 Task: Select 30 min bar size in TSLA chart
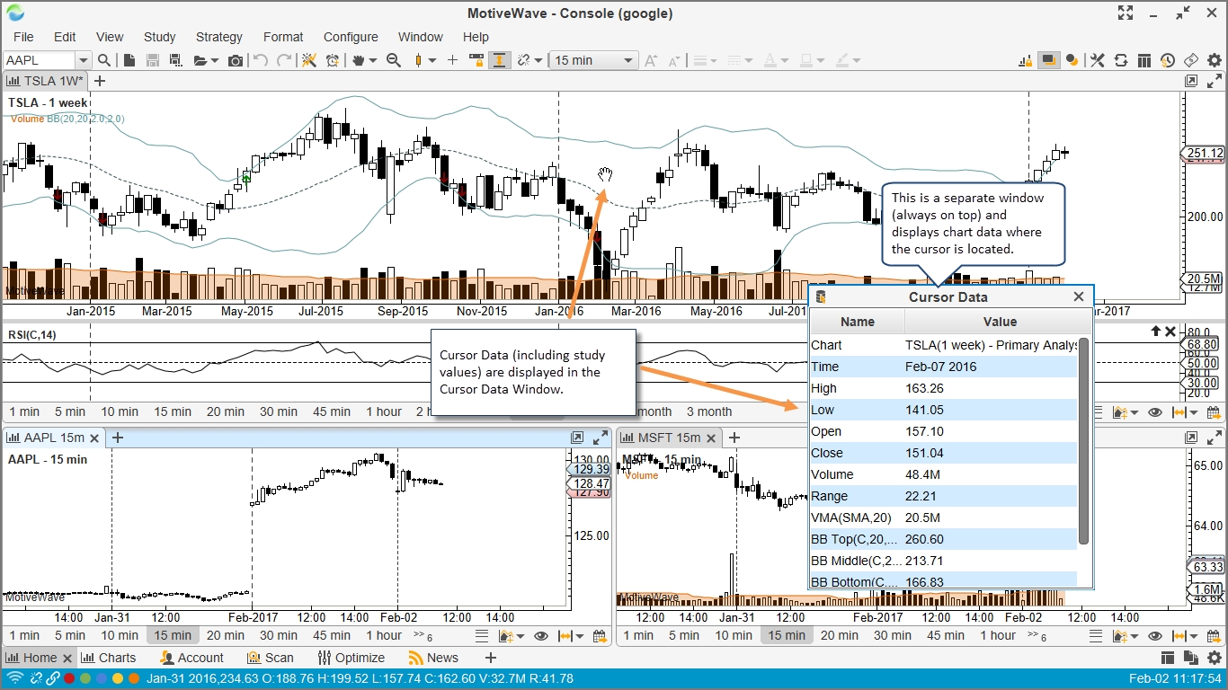coord(278,411)
